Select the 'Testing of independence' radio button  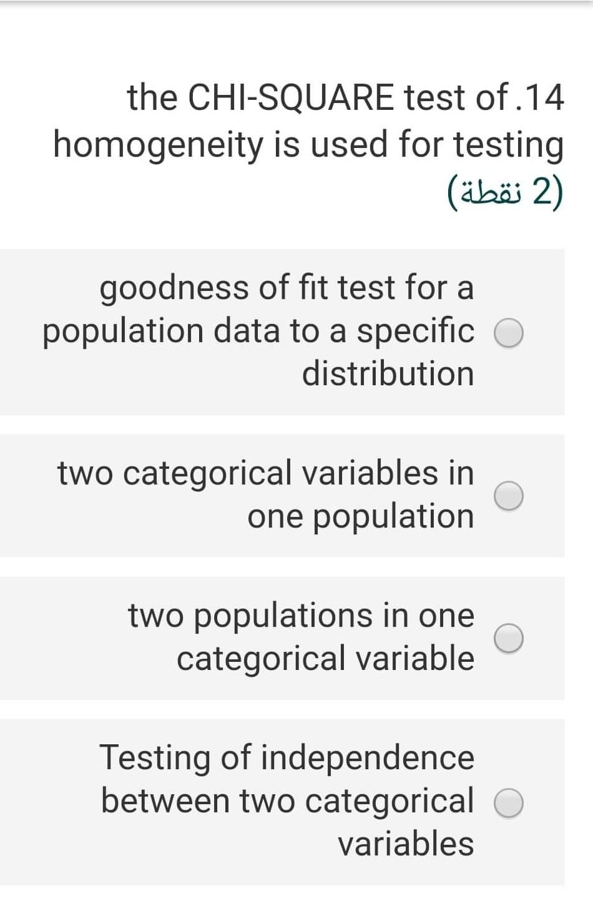point(509,804)
